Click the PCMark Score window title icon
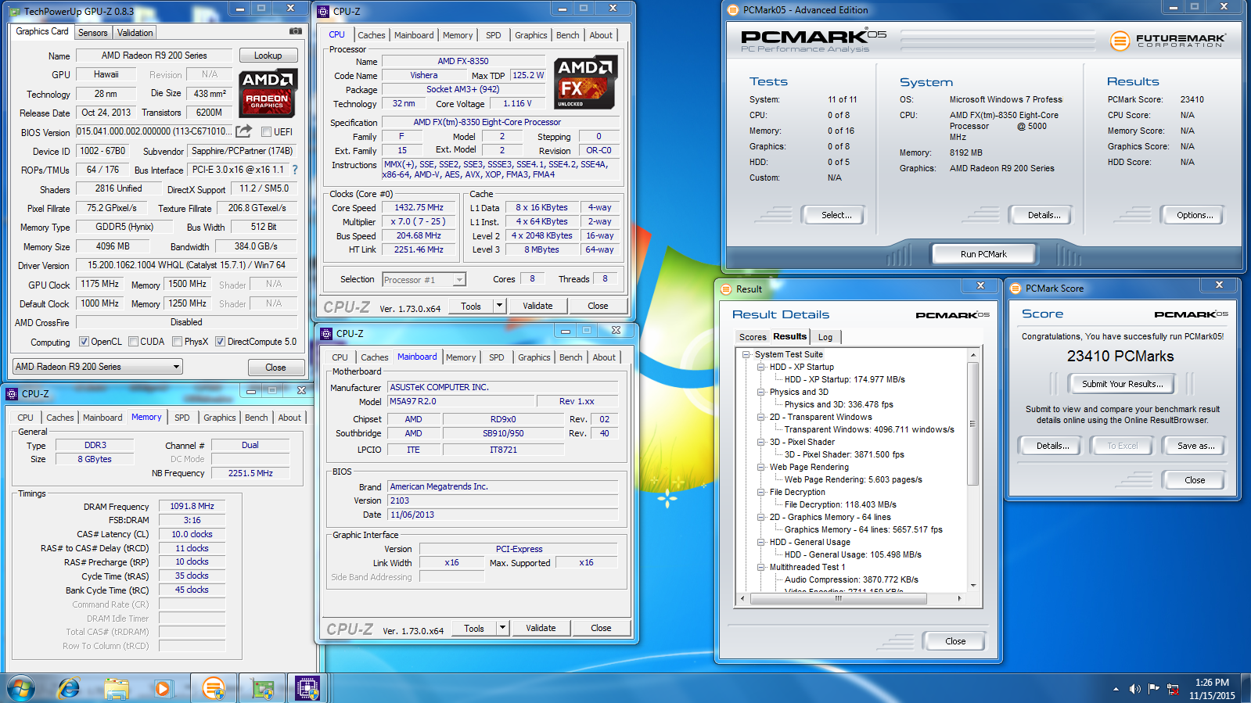This screenshot has height=703, width=1251. click(x=1016, y=289)
